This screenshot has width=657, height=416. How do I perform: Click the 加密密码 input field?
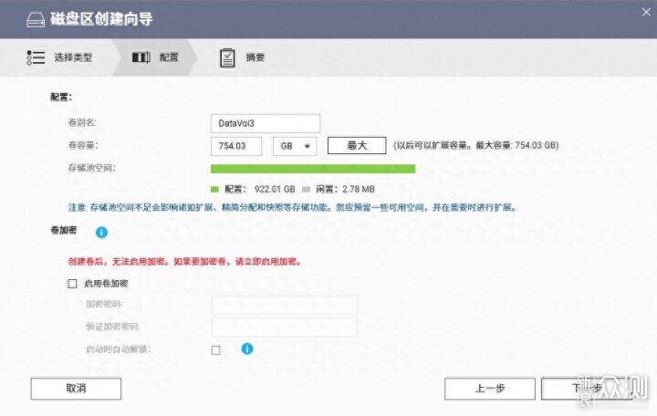[285, 305]
